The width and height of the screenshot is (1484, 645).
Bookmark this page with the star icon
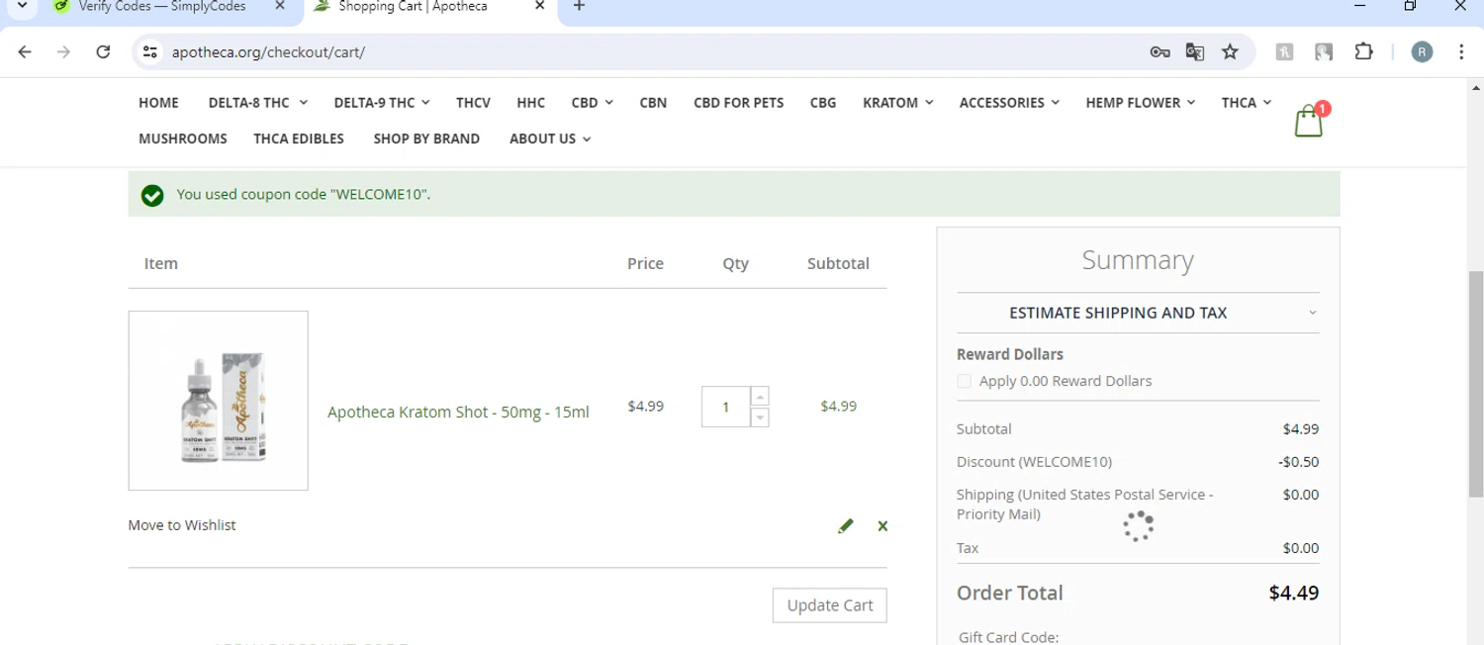[1230, 51]
